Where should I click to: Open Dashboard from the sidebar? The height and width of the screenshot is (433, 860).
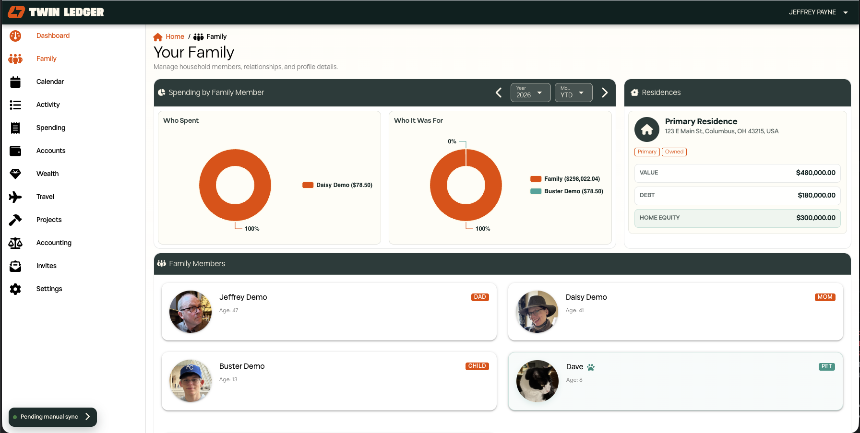click(53, 35)
